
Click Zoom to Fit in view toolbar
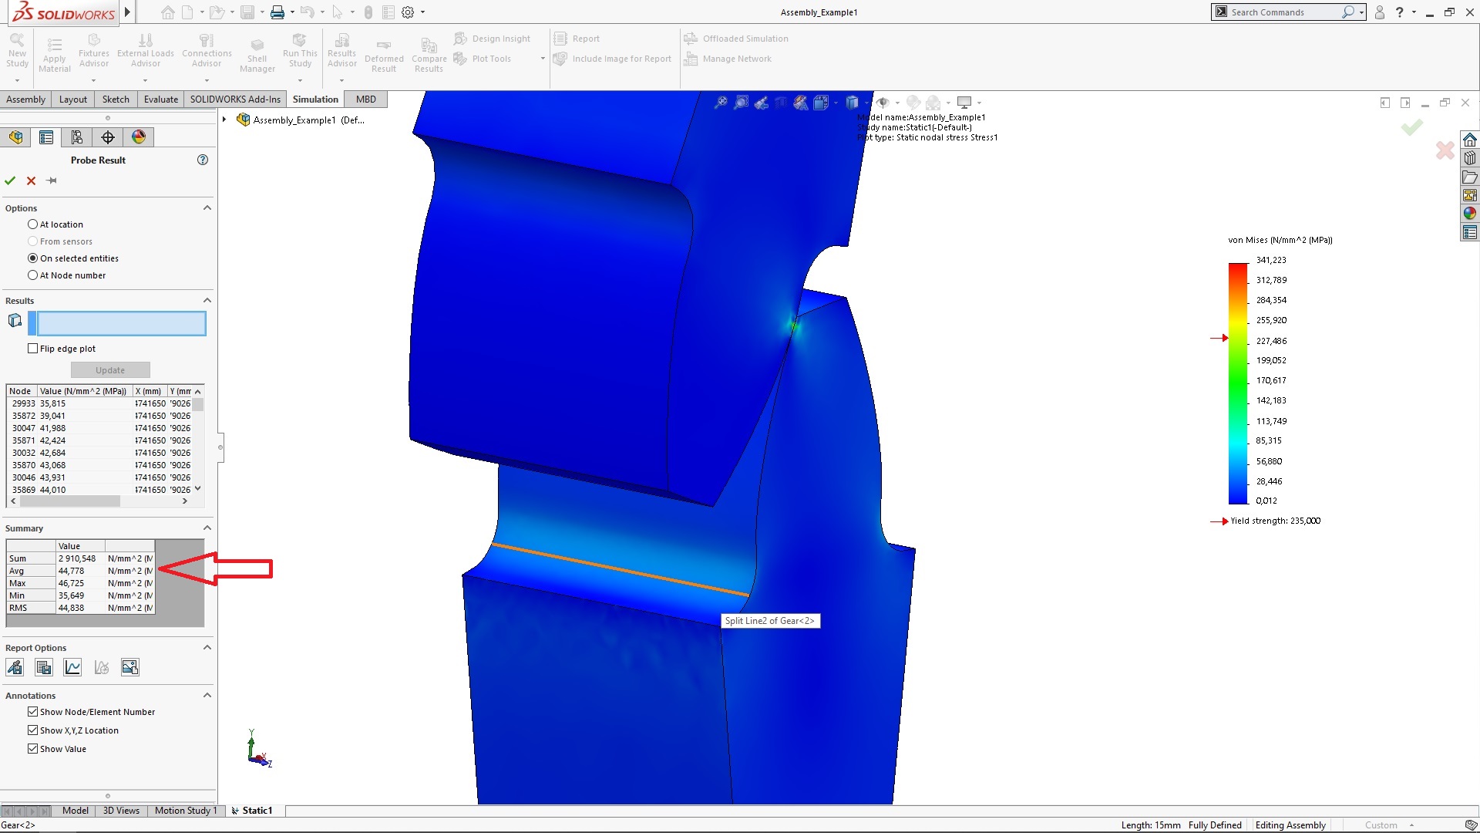point(721,103)
